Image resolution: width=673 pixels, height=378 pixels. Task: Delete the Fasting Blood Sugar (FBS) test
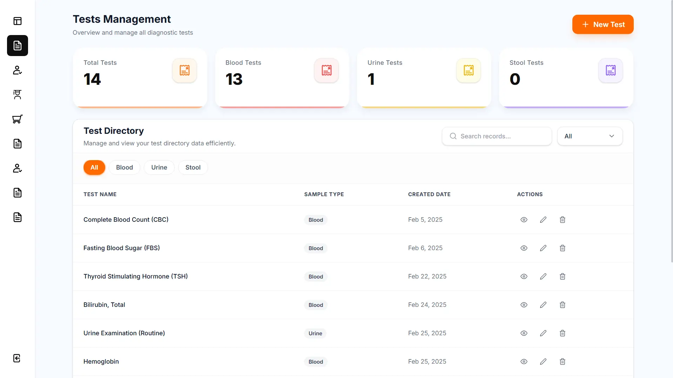(x=563, y=248)
